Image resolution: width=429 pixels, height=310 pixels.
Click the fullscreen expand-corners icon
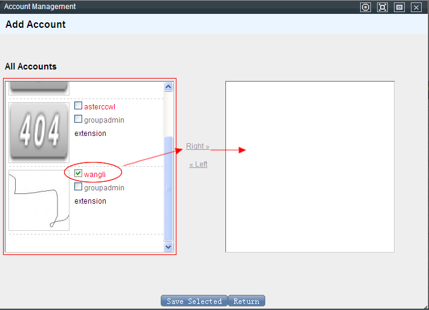click(x=382, y=7)
